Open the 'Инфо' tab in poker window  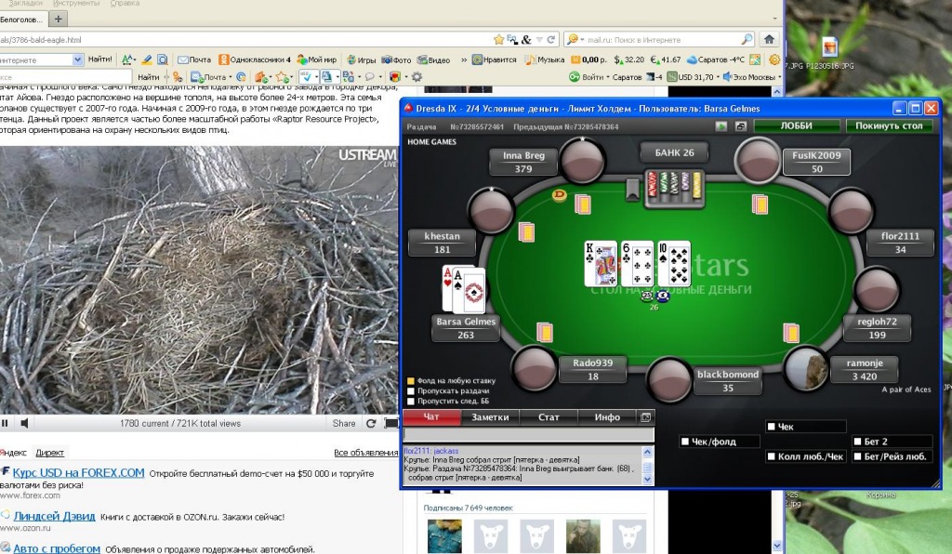607,416
